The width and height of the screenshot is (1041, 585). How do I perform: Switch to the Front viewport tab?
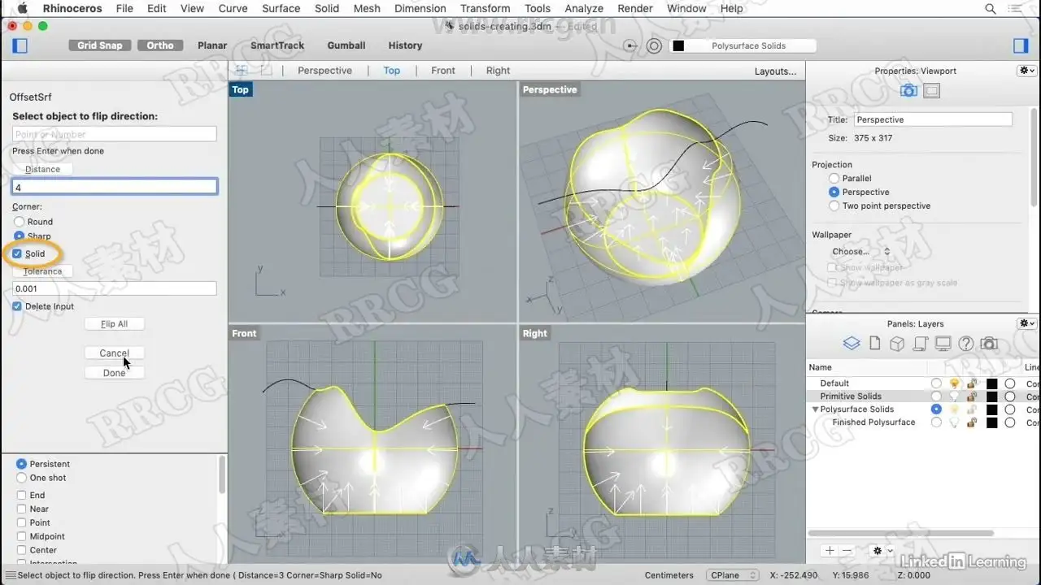443,71
